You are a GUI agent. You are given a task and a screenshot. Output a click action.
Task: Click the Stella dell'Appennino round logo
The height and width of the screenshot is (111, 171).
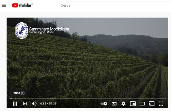coord(21,31)
